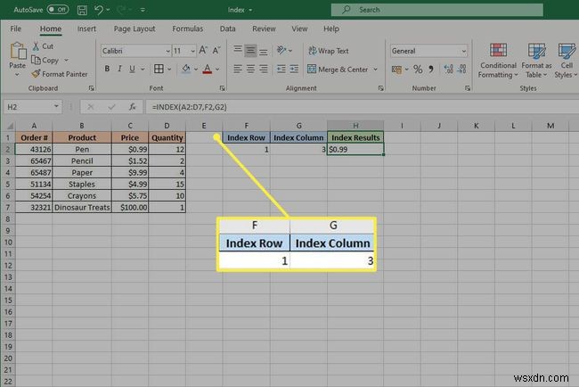Click the Font Color red A icon
Image resolution: width=579 pixels, height=387 pixels.
tap(208, 69)
